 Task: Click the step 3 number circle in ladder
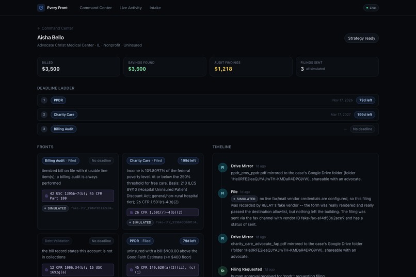click(44, 129)
